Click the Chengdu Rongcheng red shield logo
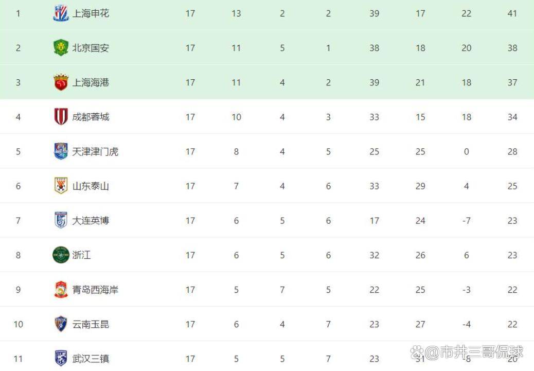 61,116
